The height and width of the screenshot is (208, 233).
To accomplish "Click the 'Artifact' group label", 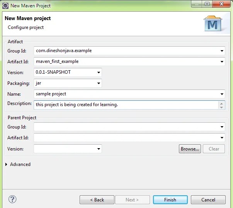I will click(x=15, y=42).
